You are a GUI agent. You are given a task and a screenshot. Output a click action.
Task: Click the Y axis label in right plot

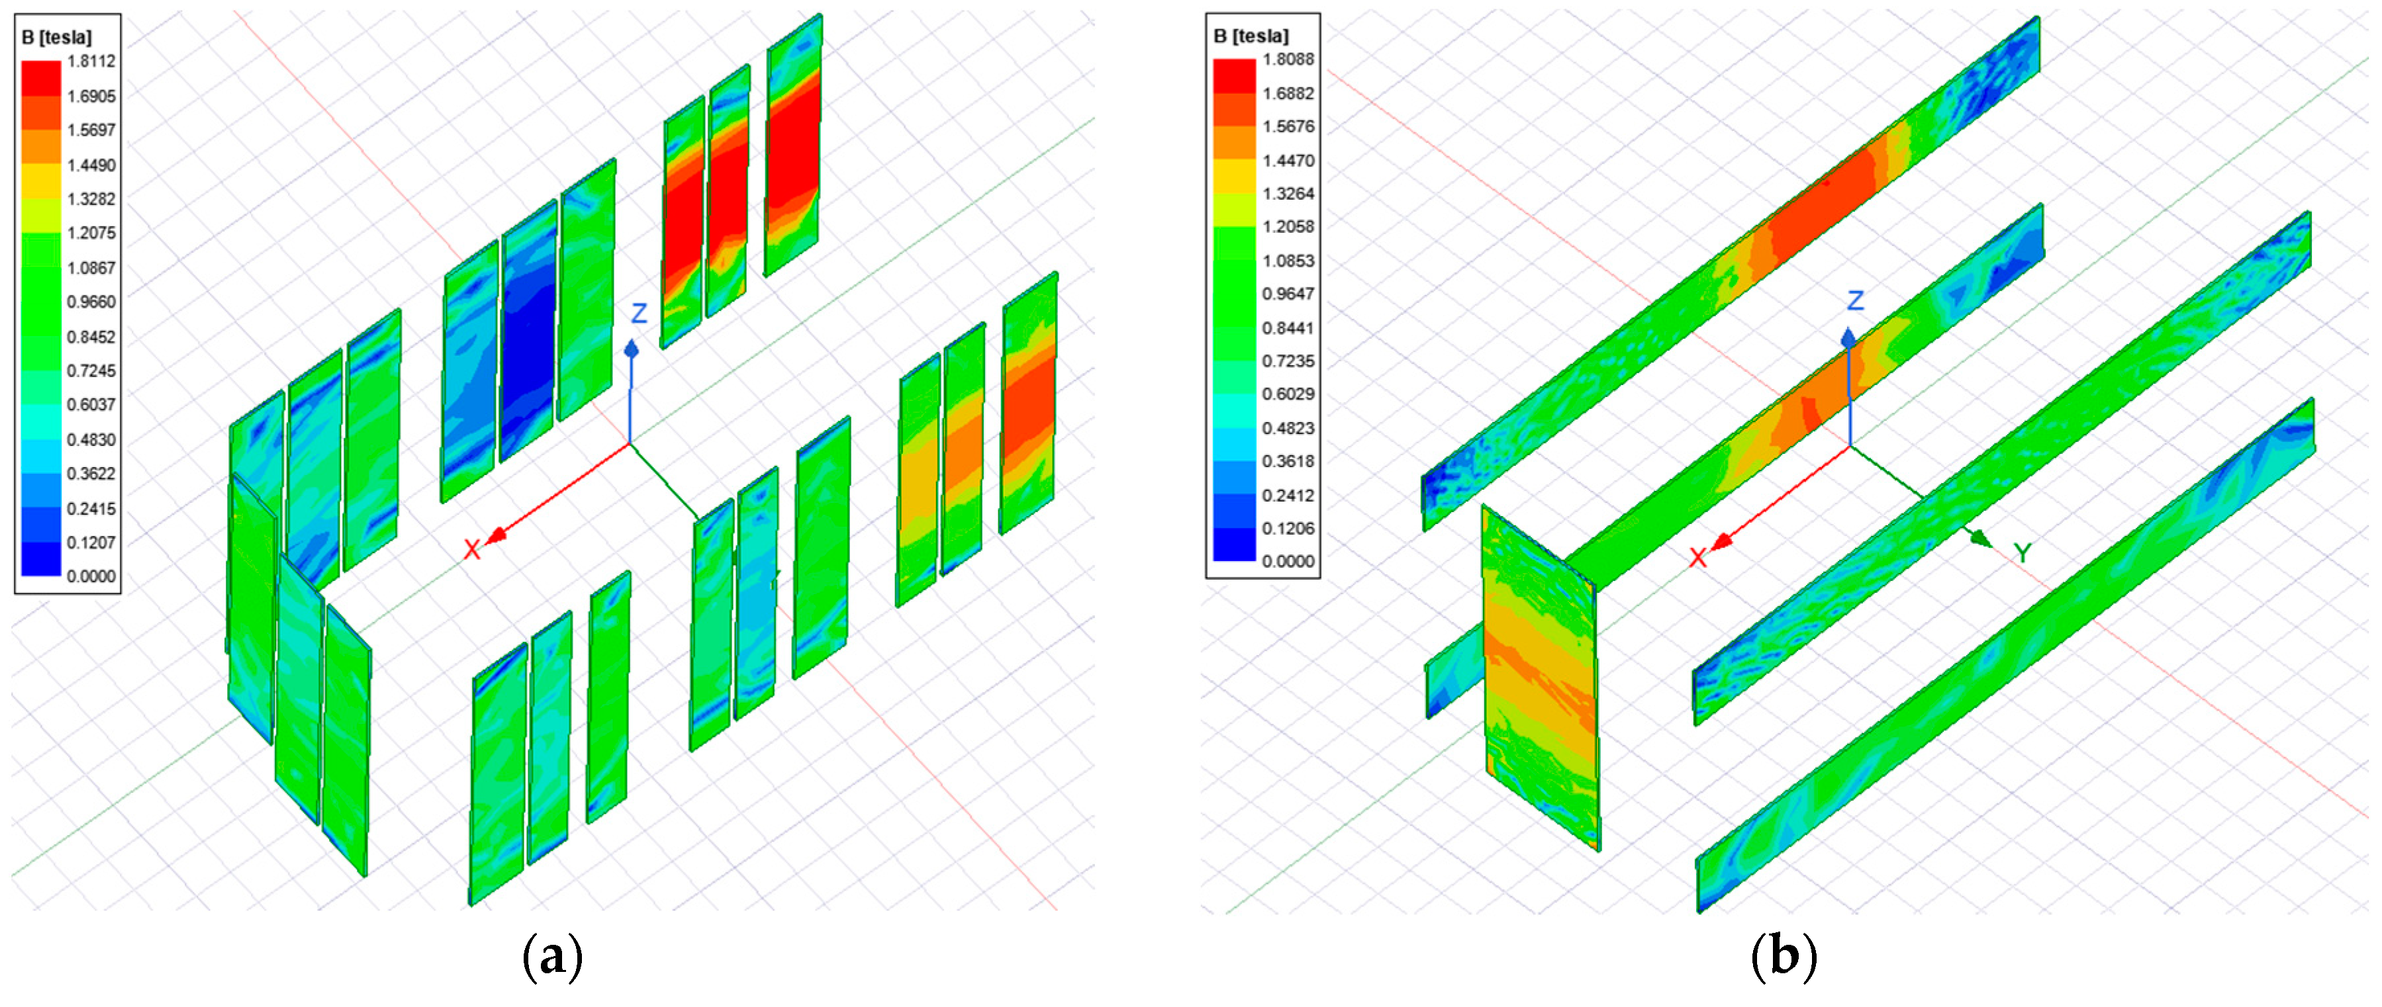[x=2023, y=553]
